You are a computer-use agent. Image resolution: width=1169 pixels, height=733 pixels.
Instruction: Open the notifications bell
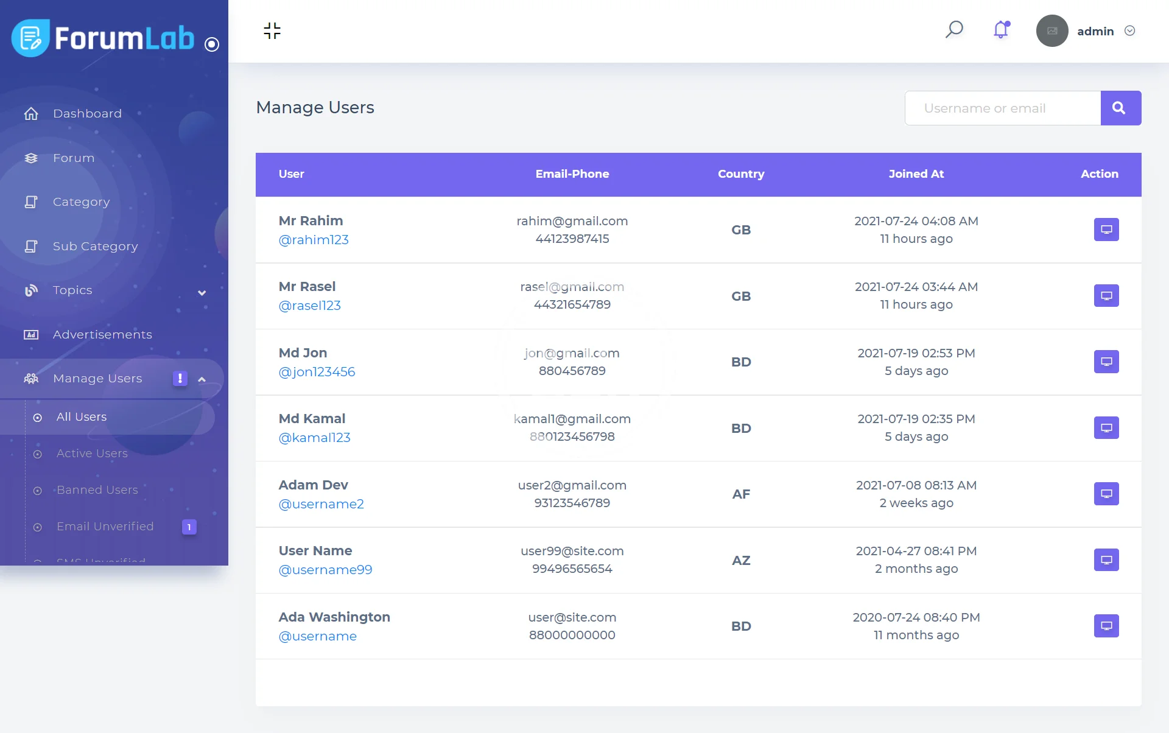(1001, 30)
